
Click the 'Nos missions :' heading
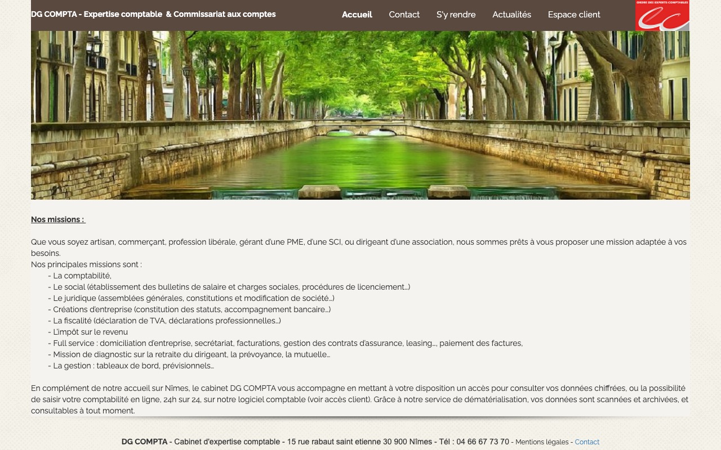[58, 219]
